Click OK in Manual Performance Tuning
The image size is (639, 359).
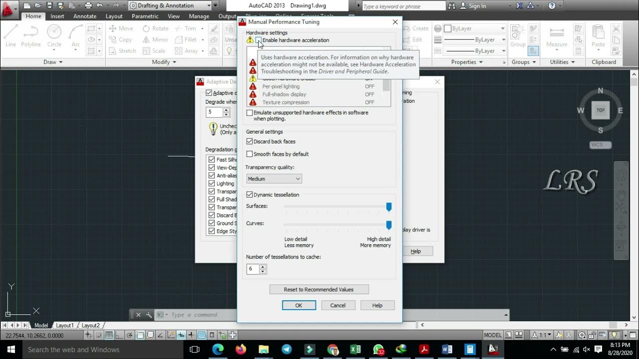(299, 305)
